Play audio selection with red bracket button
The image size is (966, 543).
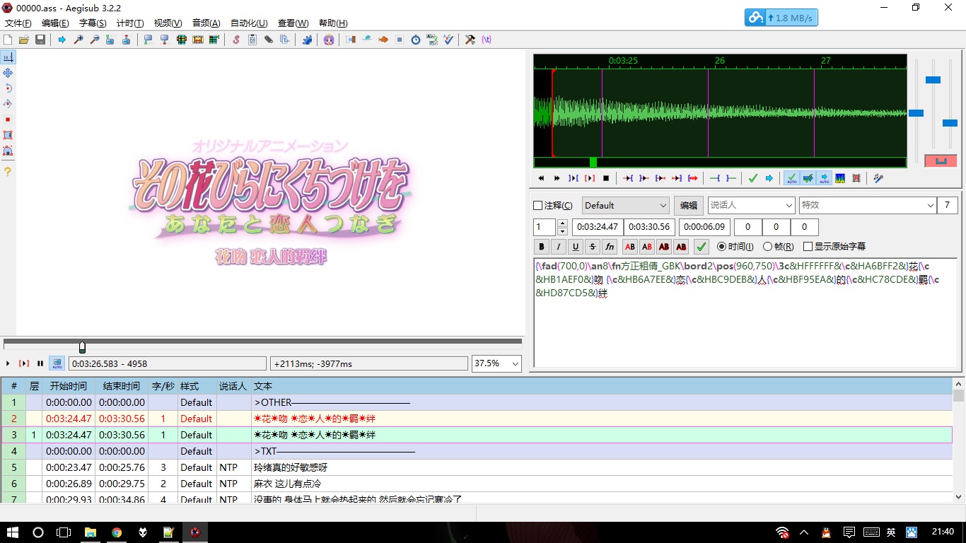(590, 178)
